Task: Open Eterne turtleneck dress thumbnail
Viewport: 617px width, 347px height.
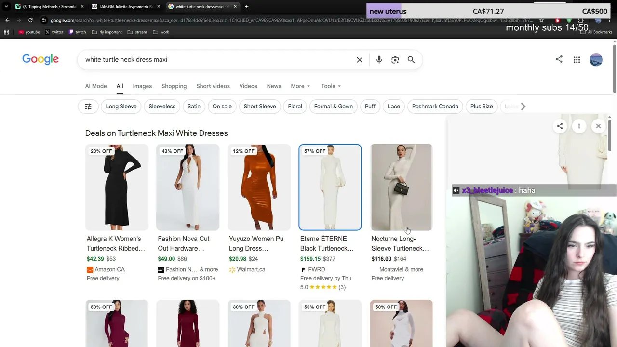Action: click(x=330, y=187)
